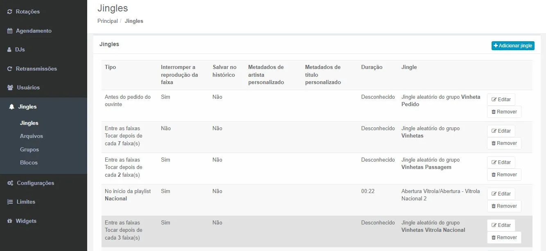Remove the Vinhetas Vitrola Nacional jingle
Image resolution: width=546 pixels, height=251 pixels.
tap(504, 238)
